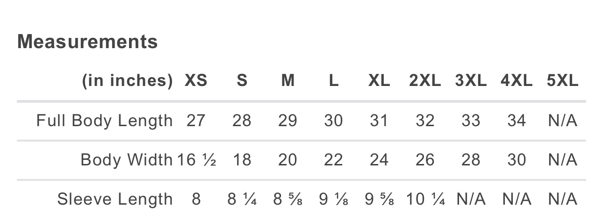
Task: Click the Sleeve Length row label
Action: click(x=115, y=200)
